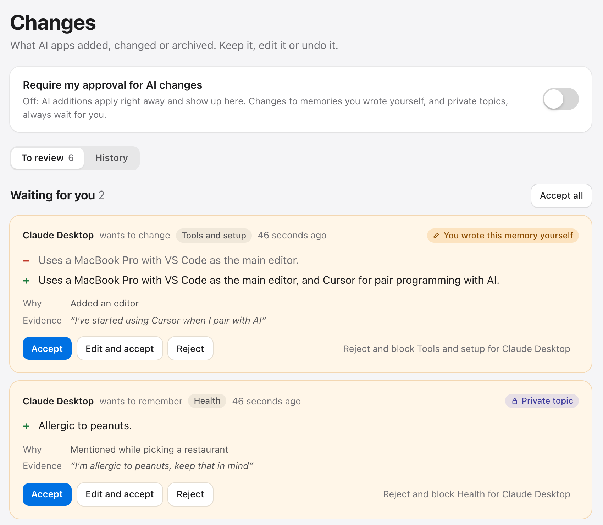
Task: Click the green plus icon beside Cursor memory line
Action: (26, 281)
